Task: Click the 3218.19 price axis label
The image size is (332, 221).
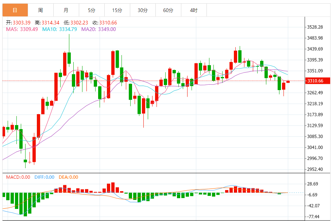Action: [x=315, y=104]
